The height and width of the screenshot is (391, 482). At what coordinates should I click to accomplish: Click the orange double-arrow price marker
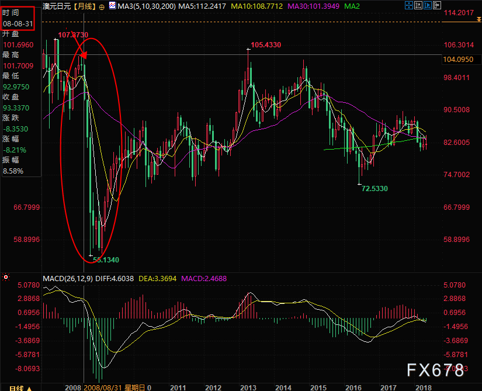pos(478,19)
